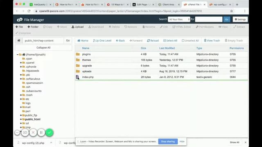Click the Restore toolbar button
This screenshot has width=262, height=147.
131,27
